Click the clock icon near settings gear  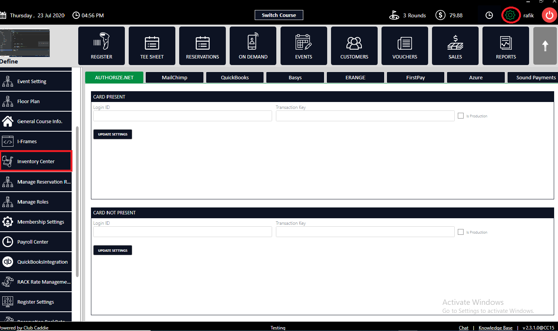click(x=489, y=15)
